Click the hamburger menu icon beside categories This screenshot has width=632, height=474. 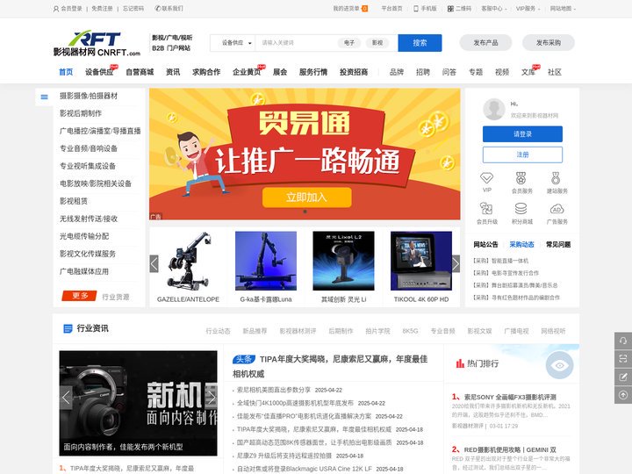(45, 97)
